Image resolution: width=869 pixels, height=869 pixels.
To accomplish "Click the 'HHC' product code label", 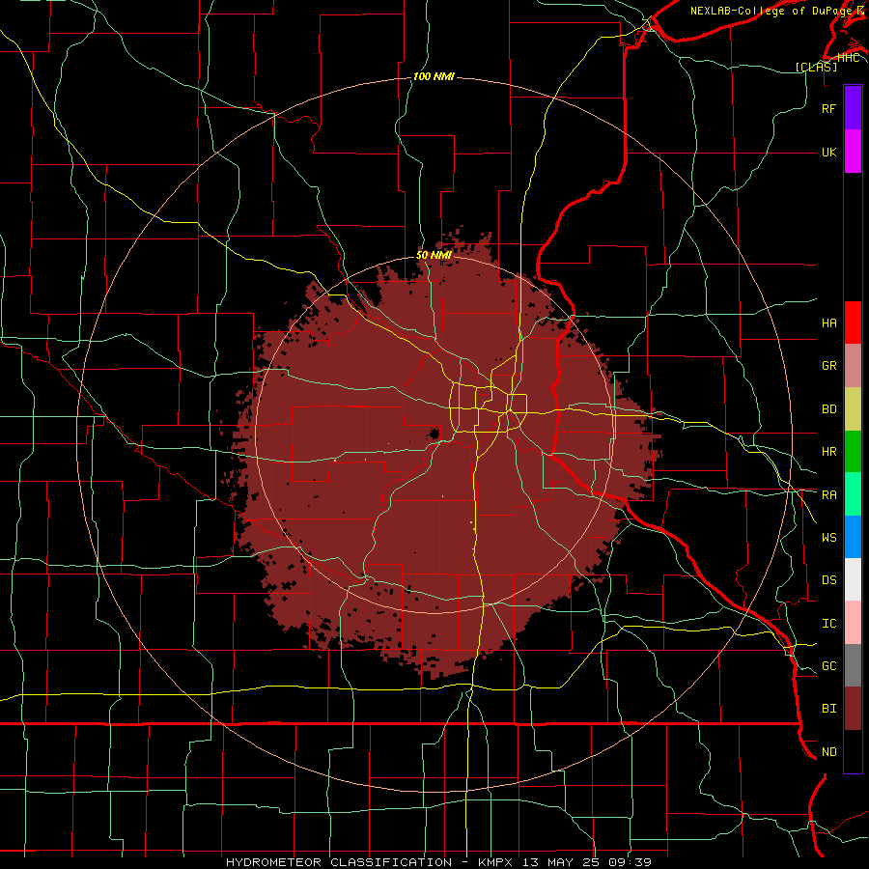I will coord(848,58).
